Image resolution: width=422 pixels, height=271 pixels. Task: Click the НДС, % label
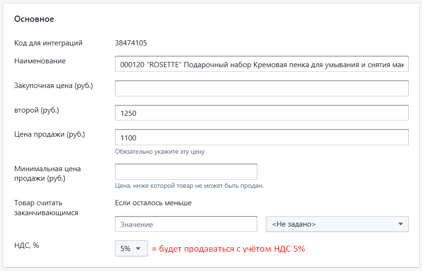pos(26,245)
